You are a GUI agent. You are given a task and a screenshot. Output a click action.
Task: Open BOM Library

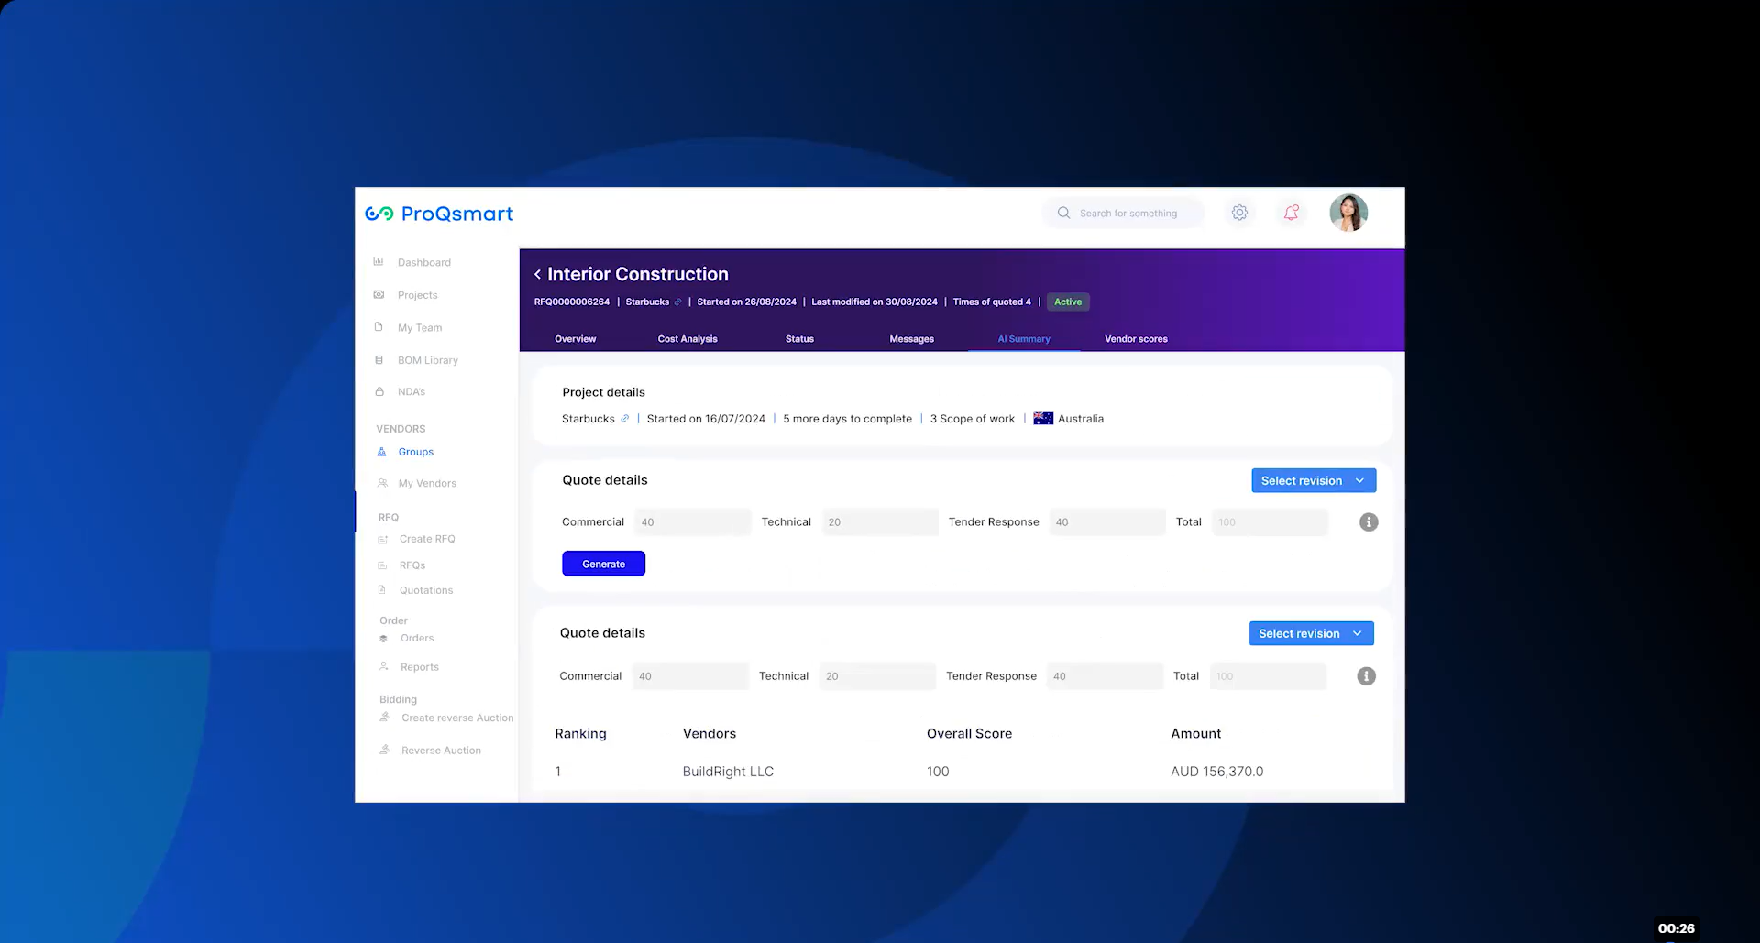coord(428,360)
